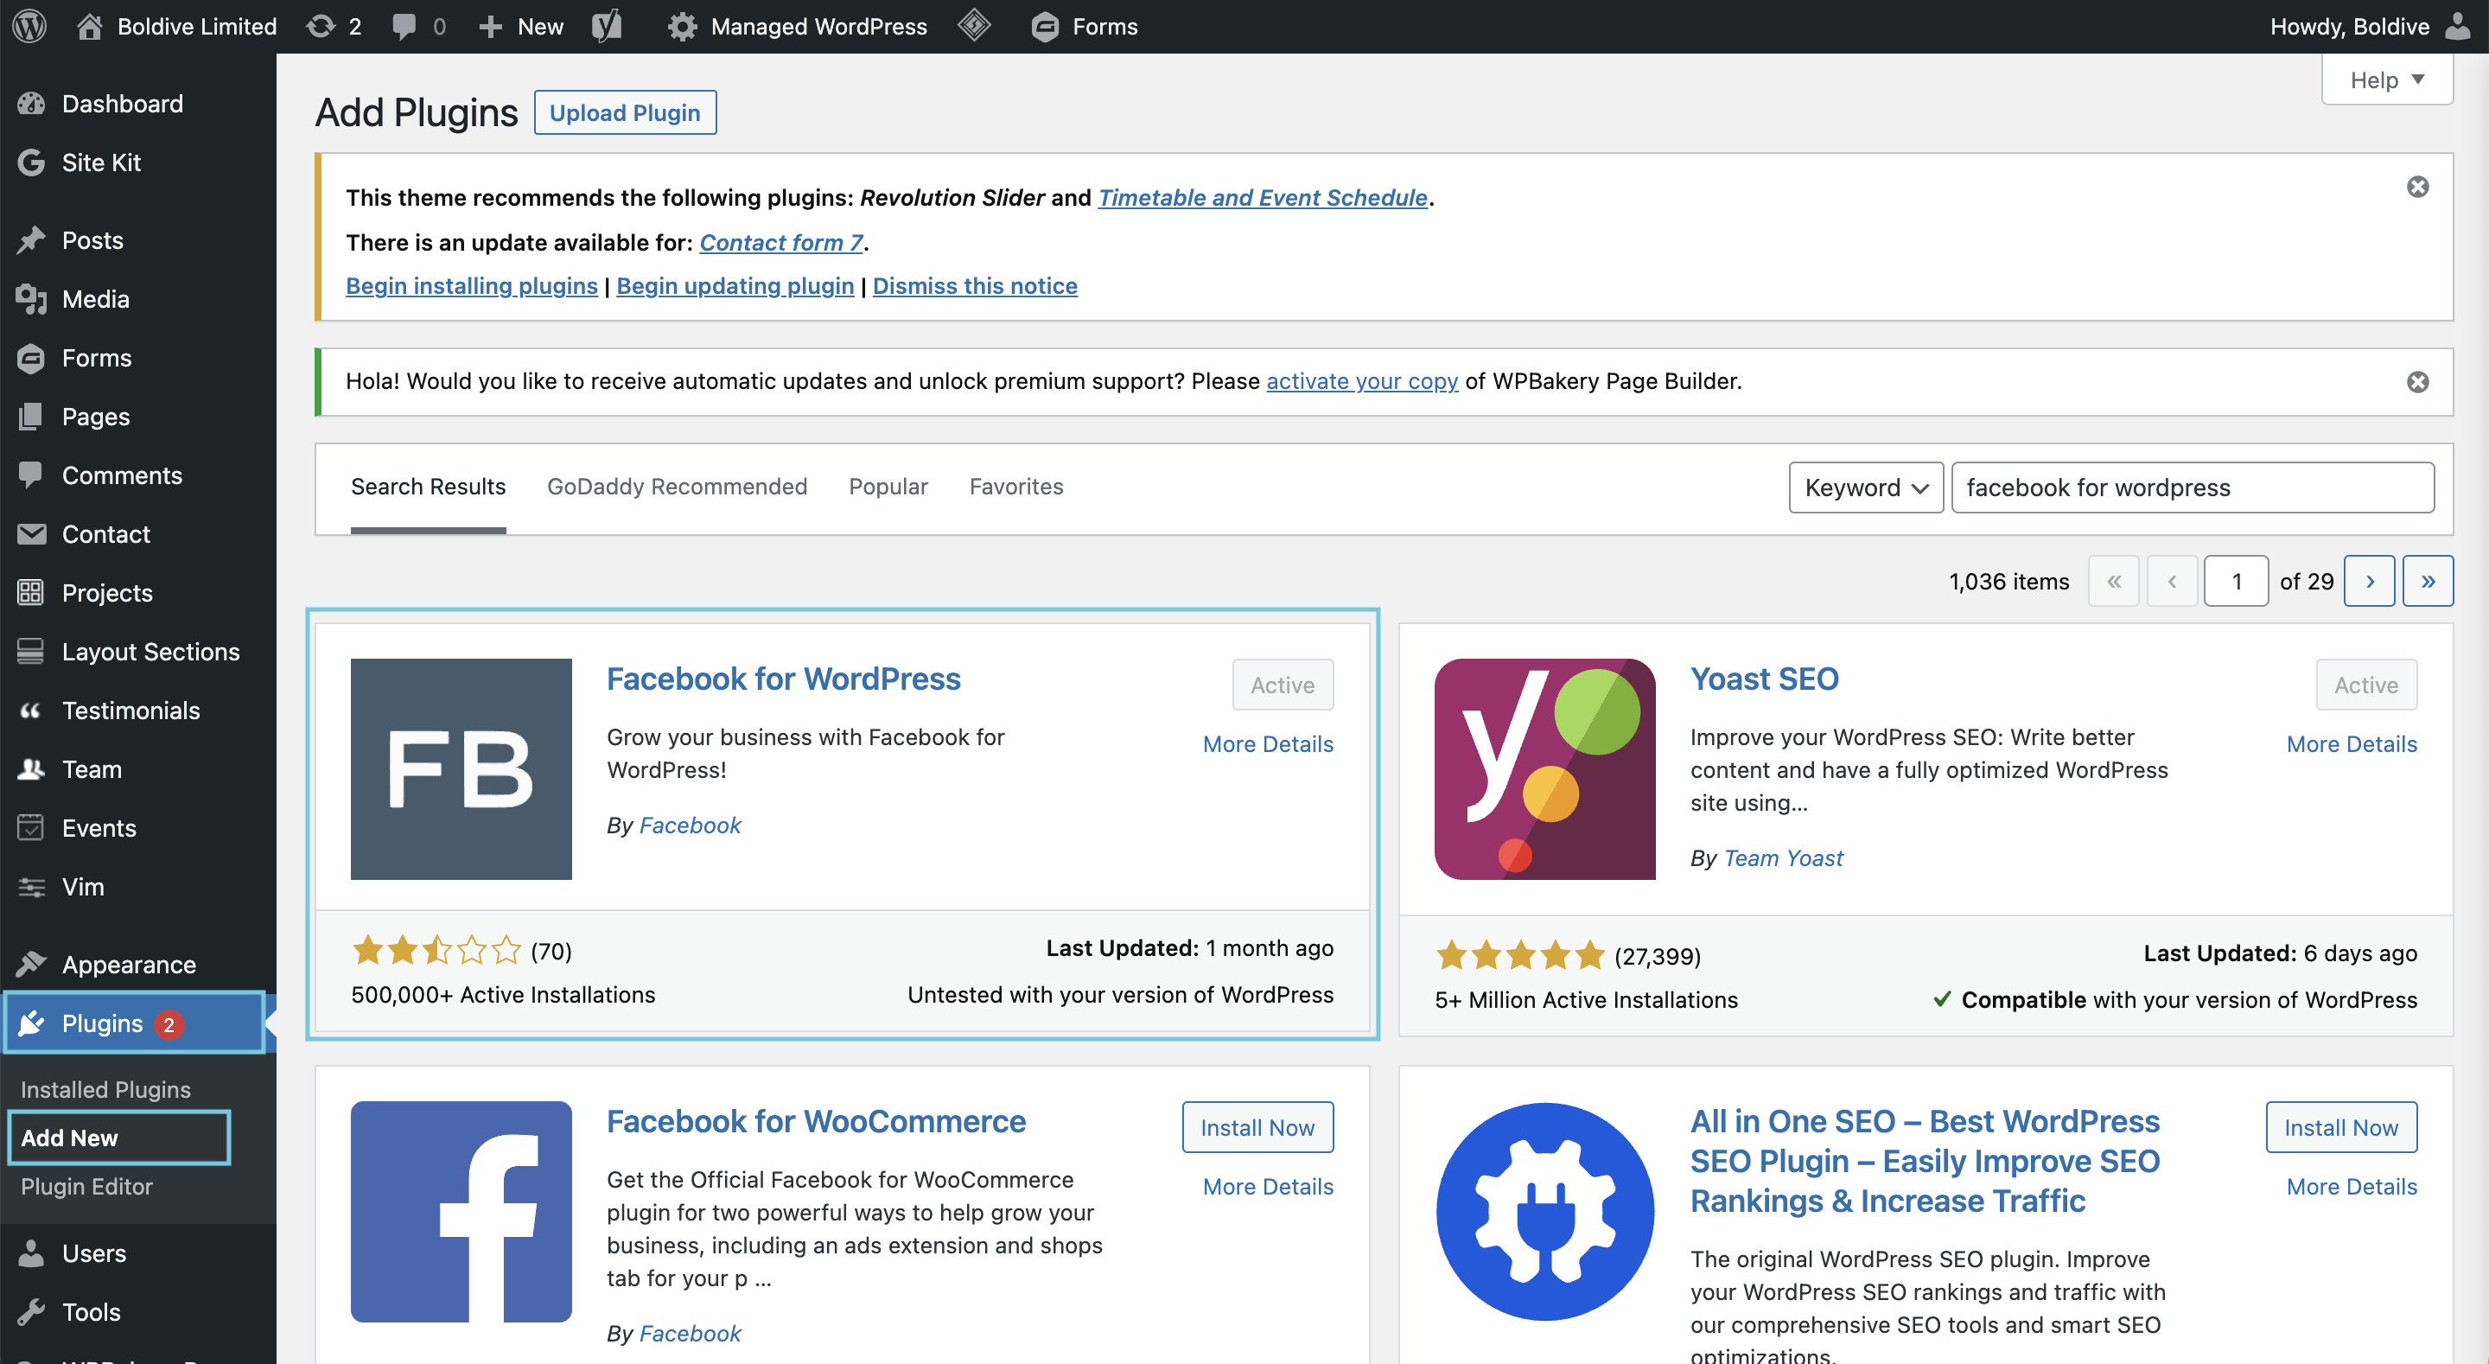Open the Forms sidebar icon

[31, 358]
